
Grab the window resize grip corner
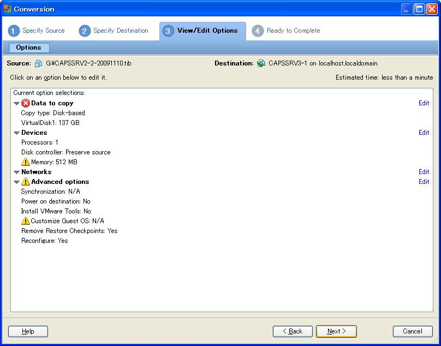coord(435,341)
